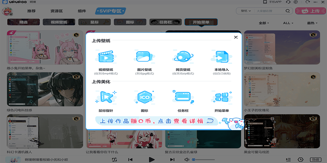Image resolution: width=327 pixels, height=163 pixels.
Task: Open the wallpaper type dropdown beside search box
Action: pyautogui.click(x=245, y=10)
